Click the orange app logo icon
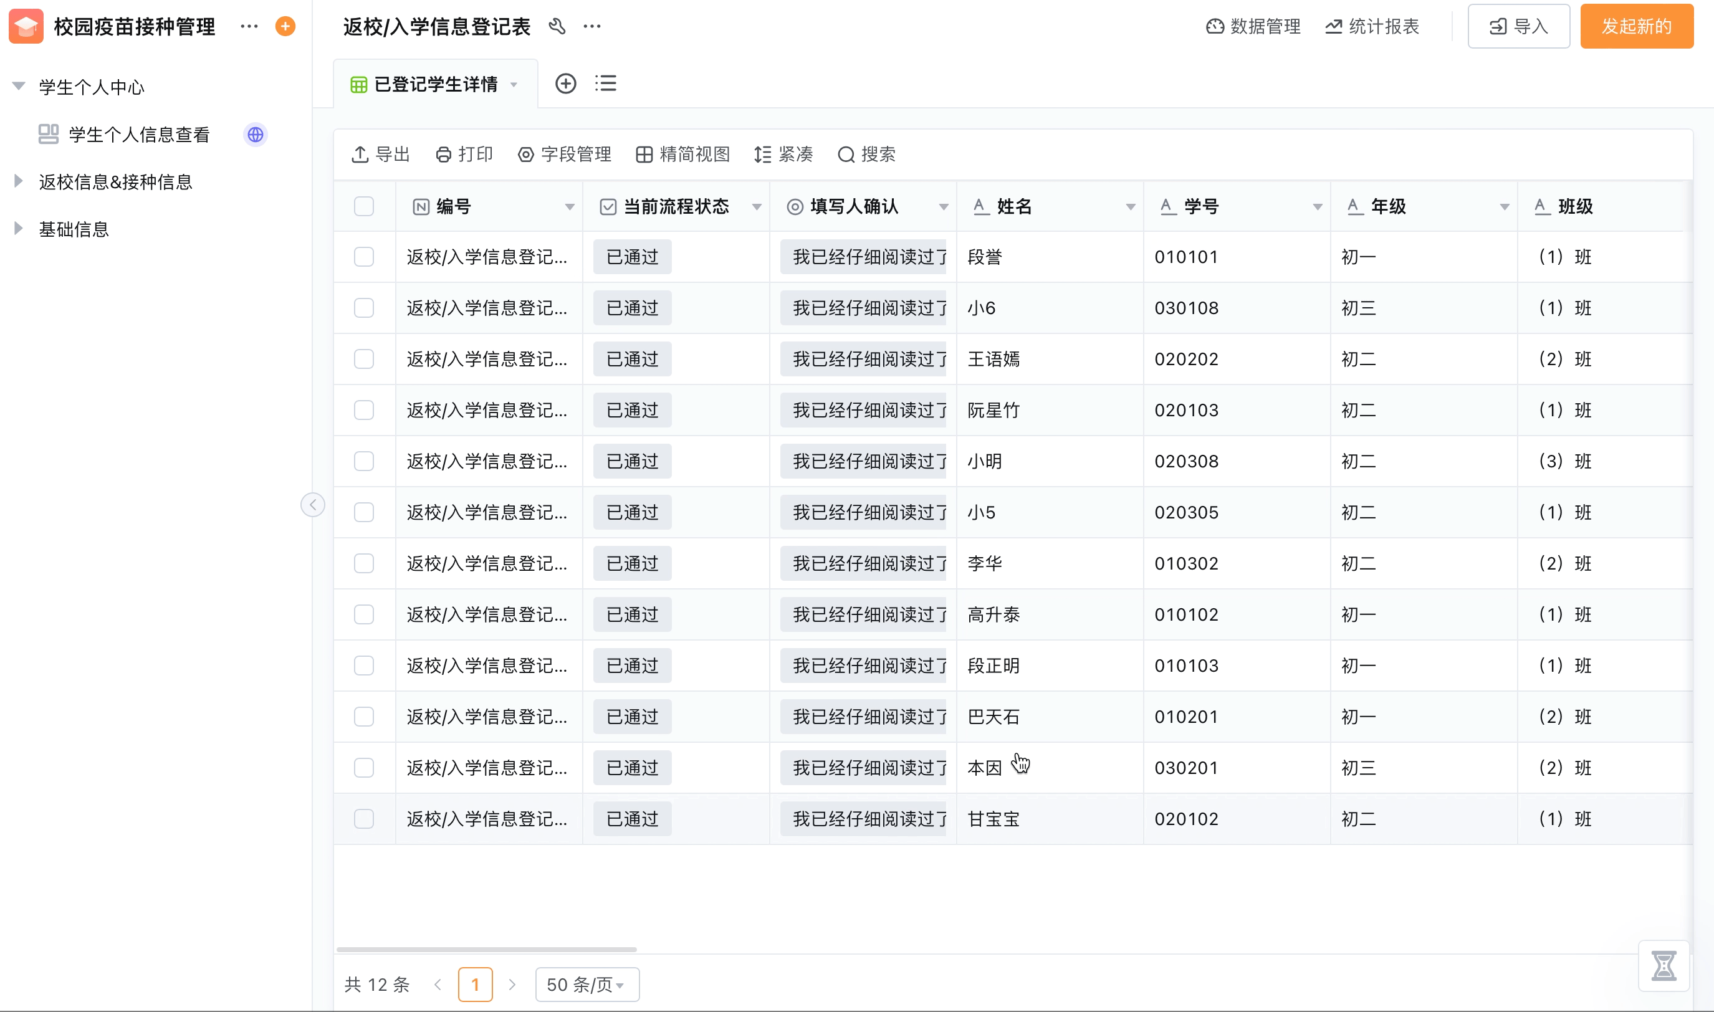The width and height of the screenshot is (1714, 1012). [26, 26]
